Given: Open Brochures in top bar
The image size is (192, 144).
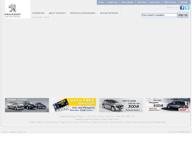Looking at the screenshot, I should (x=155, y=2).
